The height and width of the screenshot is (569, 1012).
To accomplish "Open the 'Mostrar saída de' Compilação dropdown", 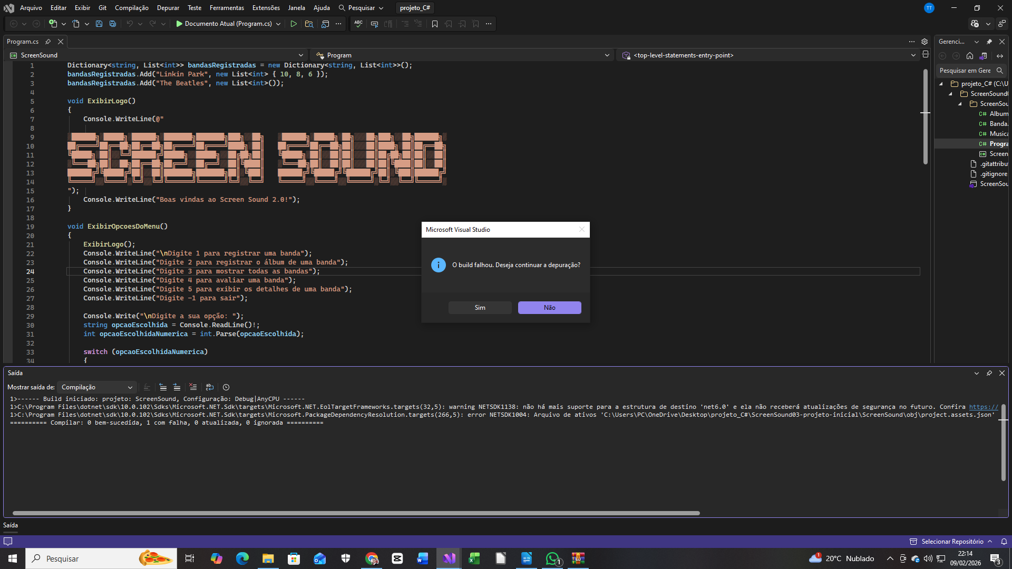I will point(97,387).
